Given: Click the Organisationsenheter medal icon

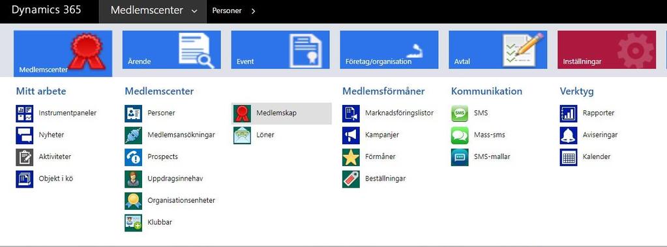Looking at the screenshot, I should [133, 201].
